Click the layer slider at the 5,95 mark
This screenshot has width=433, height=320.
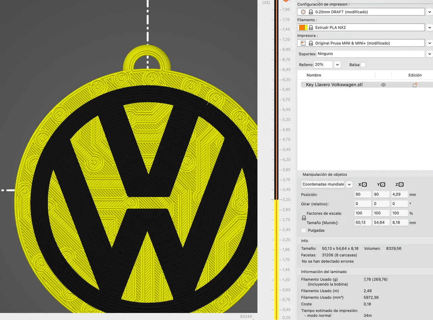point(276,90)
